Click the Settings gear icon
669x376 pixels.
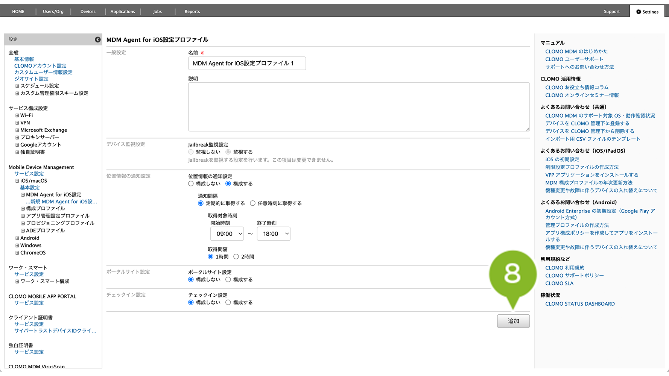click(x=639, y=12)
